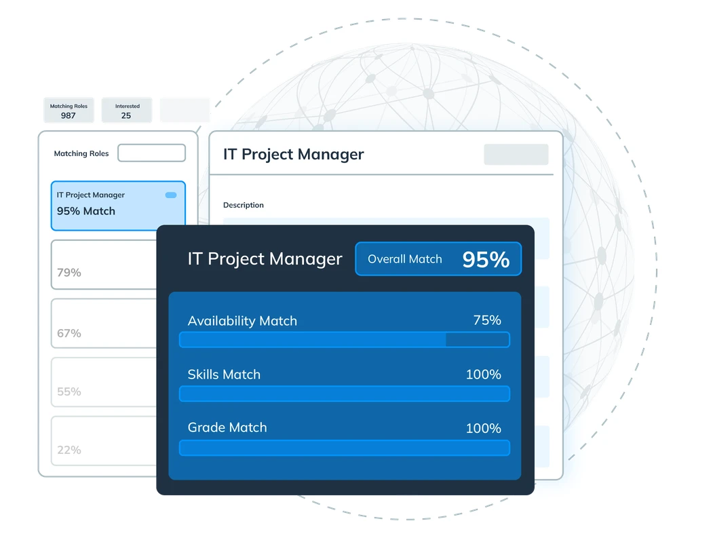
Task: Click the Availability Match progress bar
Action: [x=344, y=340]
